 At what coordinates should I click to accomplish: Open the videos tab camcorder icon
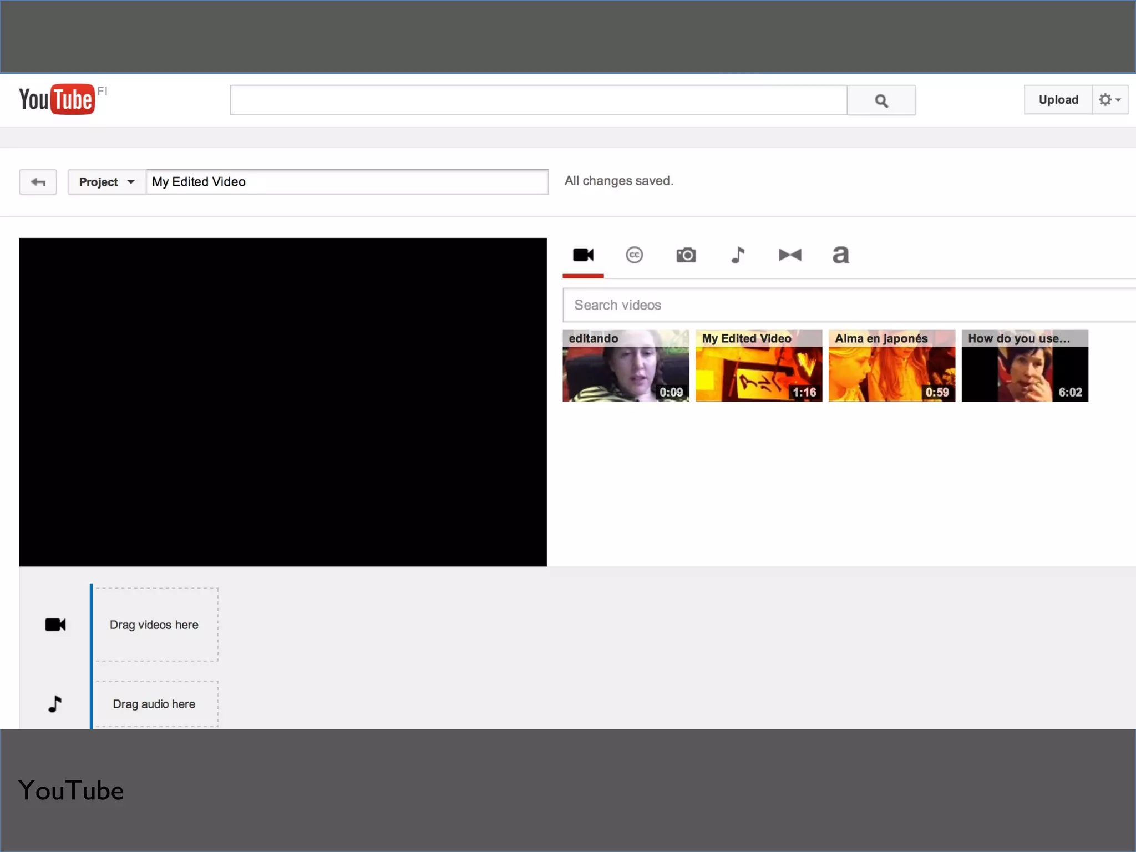tap(583, 255)
